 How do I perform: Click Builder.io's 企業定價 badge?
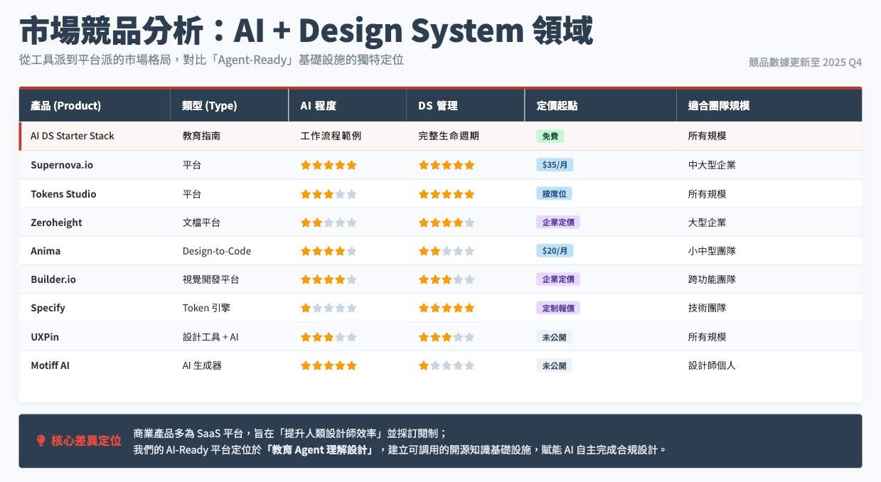pyautogui.click(x=558, y=279)
